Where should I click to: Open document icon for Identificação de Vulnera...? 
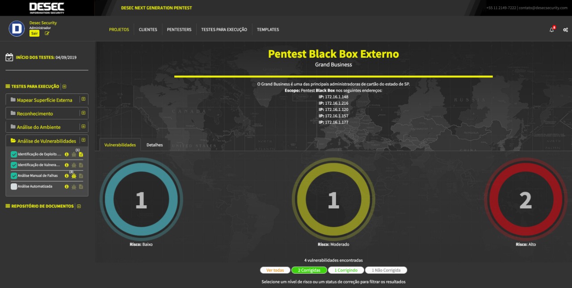[x=81, y=165]
